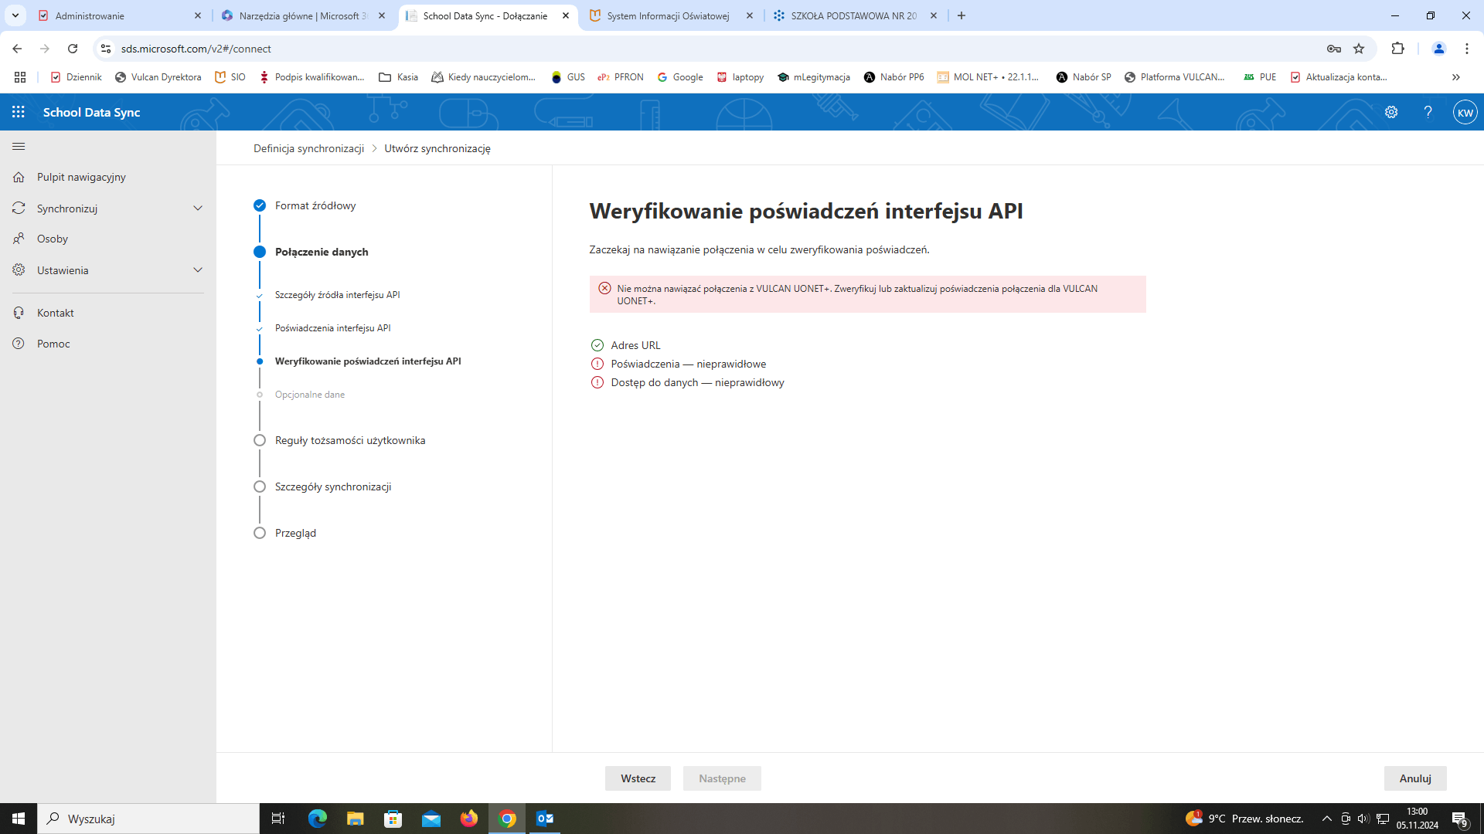Click the Ustawienia gear icon in sidebar
Image resolution: width=1484 pixels, height=834 pixels.
click(x=19, y=270)
